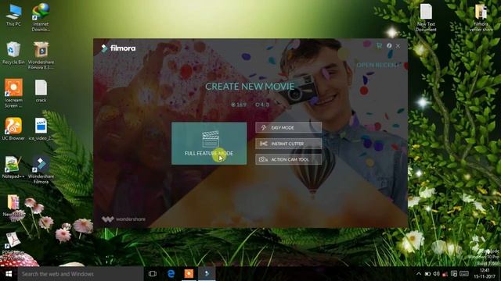Switch to Filmora taskbar button
501x281 pixels.
[207, 274]
